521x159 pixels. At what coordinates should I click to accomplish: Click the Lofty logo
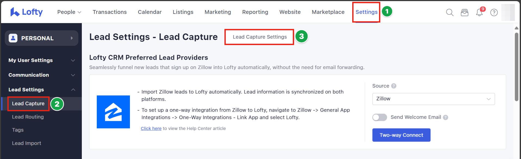[x=27, y=12]
